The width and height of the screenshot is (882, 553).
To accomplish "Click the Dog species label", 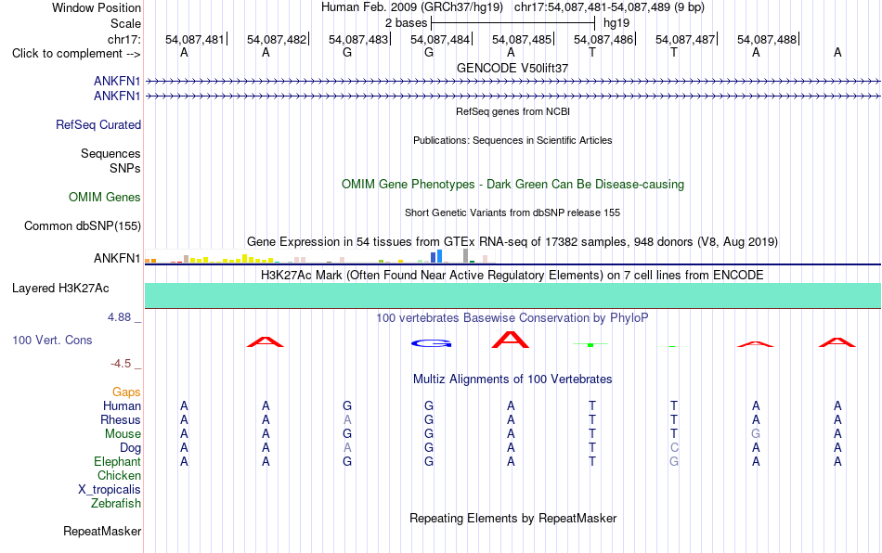I will [x=130, y=448].
